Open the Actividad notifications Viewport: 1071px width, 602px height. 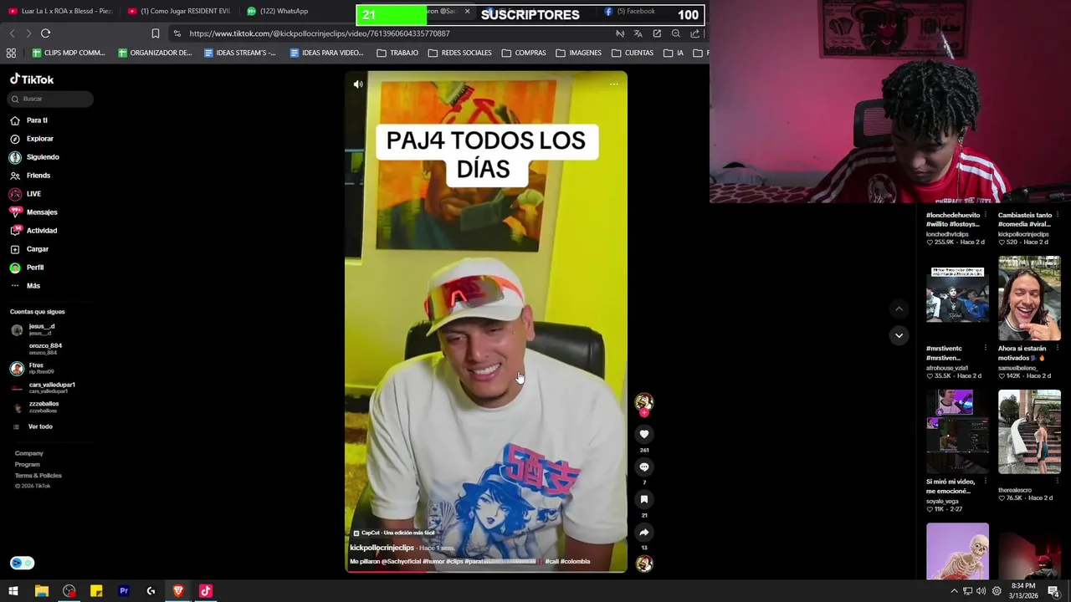33,231
